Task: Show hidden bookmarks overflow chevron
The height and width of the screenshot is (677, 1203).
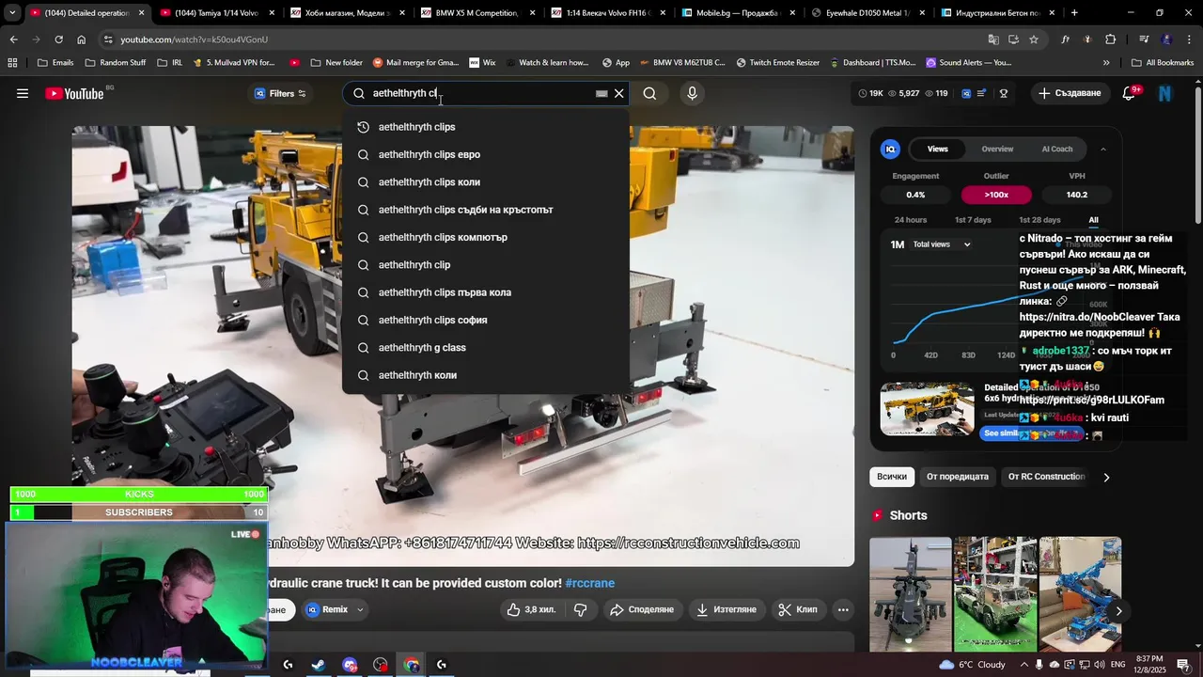Action: click(1106, 63)
